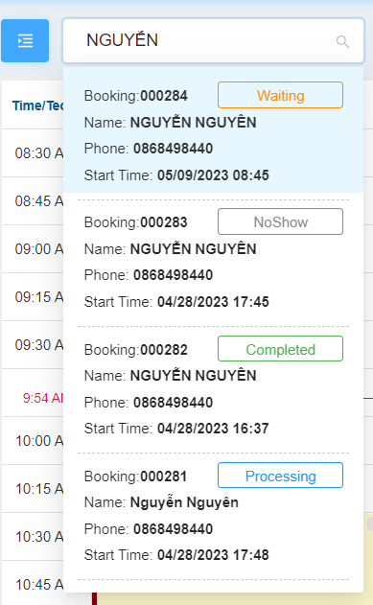The image size is (373, 605).
Task: Select booking 000283 result
Action: pyautogui.click(x=213, y=262)
